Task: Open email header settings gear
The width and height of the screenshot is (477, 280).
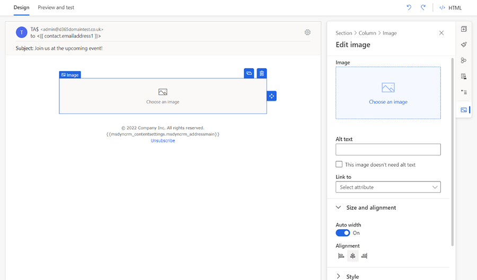Action: pos(307,32)
